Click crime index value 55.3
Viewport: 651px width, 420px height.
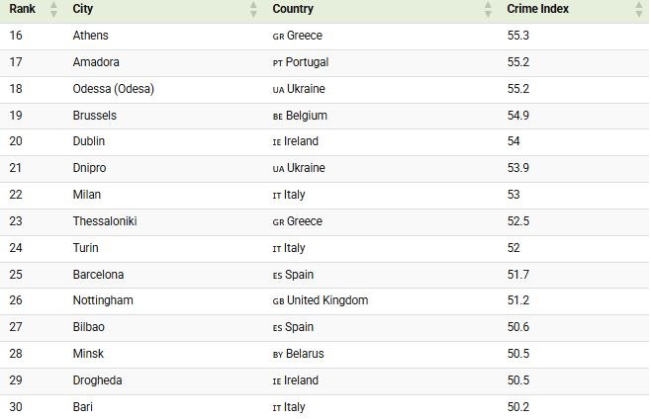[517, 36]
